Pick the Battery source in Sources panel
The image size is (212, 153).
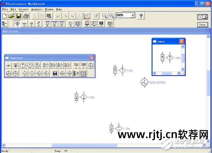click(16, 65)
